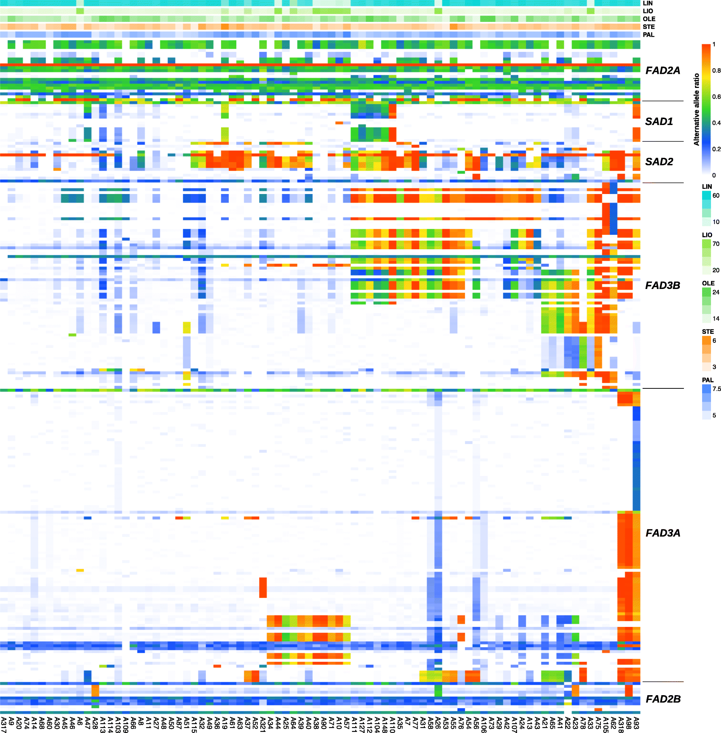This screenshot has width=721, height=733.
Task: Click the 0.4 tick on allele ratio scale
Action: (716, 123)
